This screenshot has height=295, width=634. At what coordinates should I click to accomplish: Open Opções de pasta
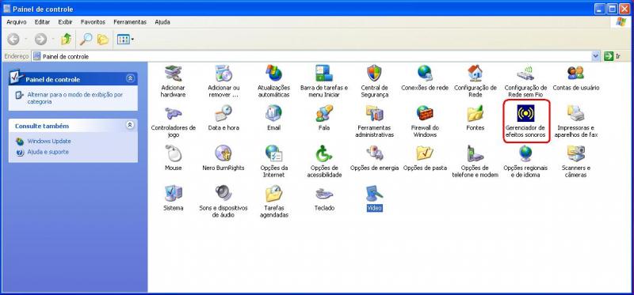click(x=425, y=158)
